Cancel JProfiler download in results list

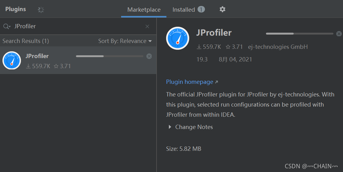point(149,56)
